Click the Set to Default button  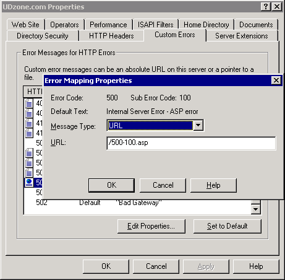[228, 226]
